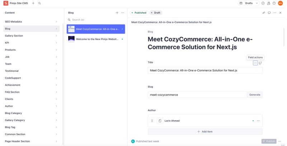Click the document title breadcrumb text at pane top
The width and height of the screenshot is (287, 146).
pos(171,22)
